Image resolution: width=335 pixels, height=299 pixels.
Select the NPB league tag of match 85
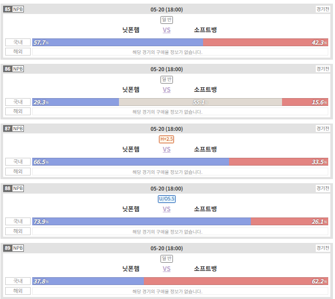click(x=18, y=9)
